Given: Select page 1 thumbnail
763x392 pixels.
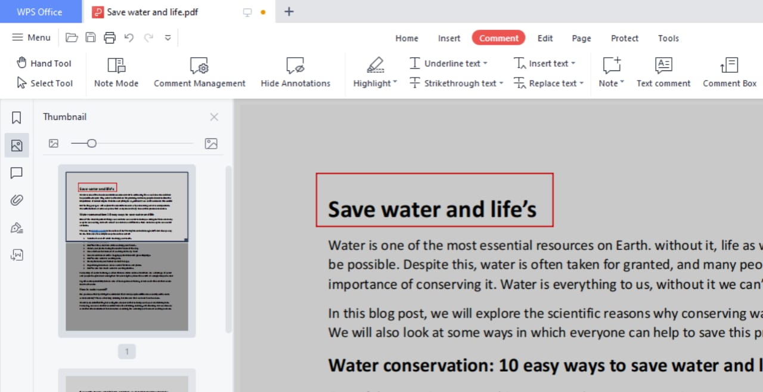Looking at the screenshot, I should click(x=126, y=251).
